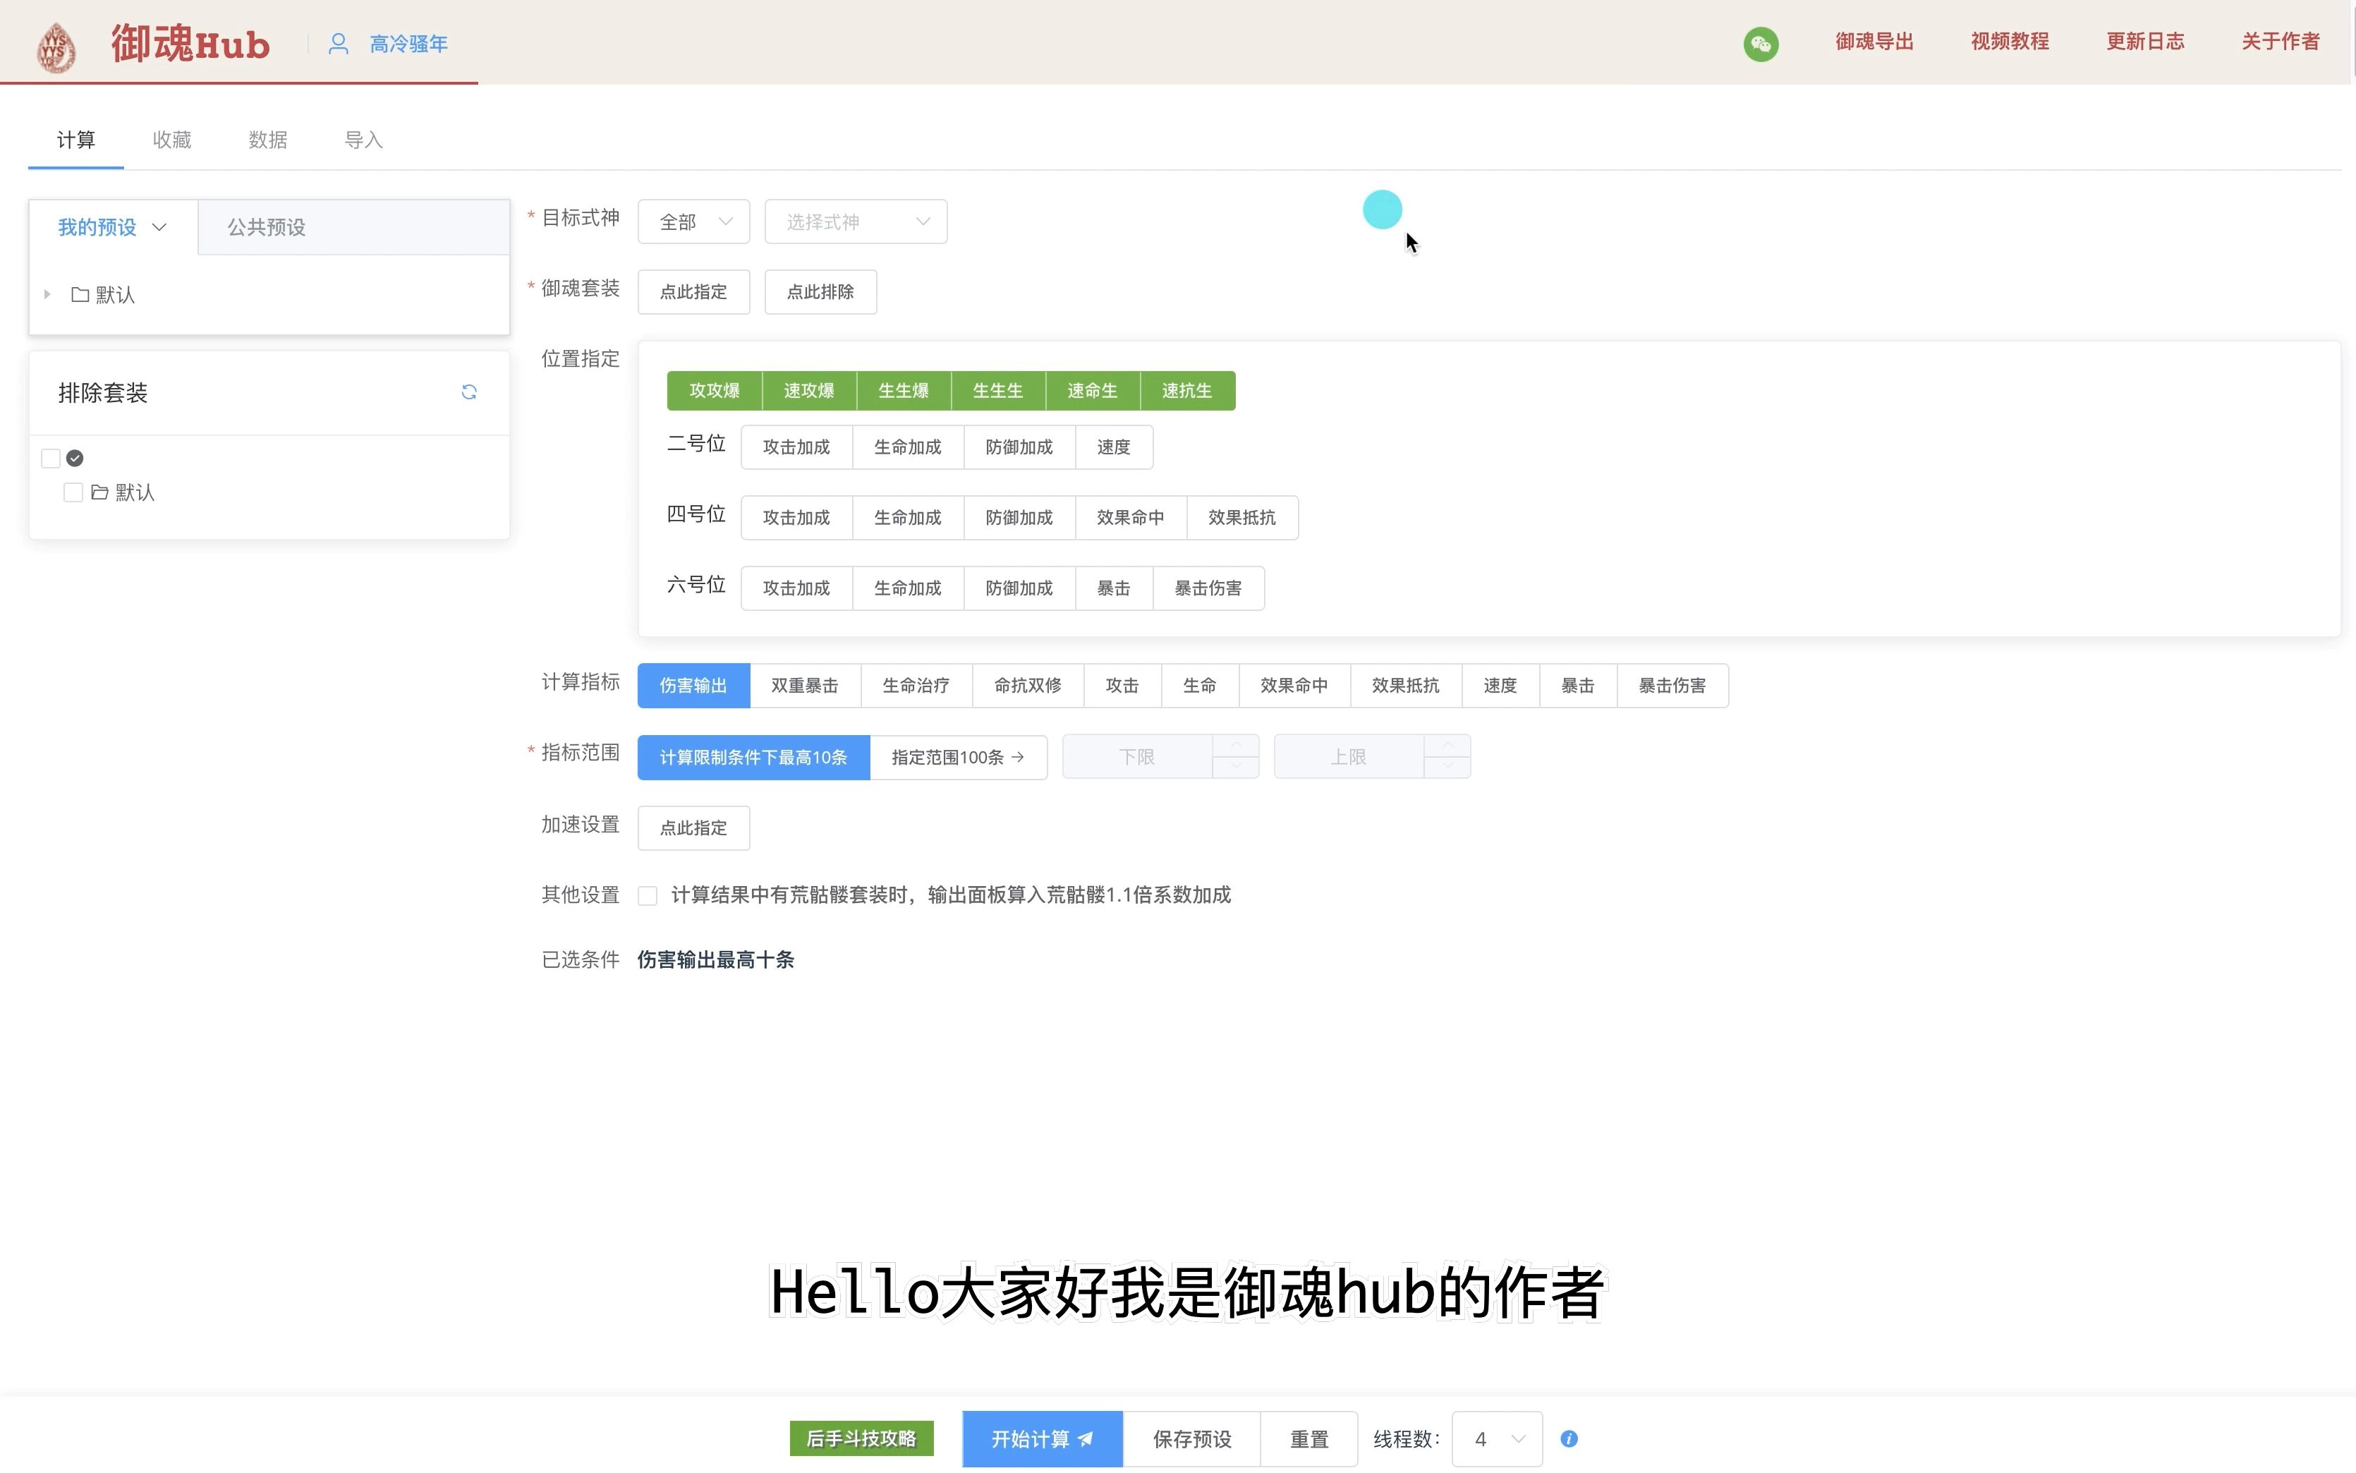
Task: Switch to the 收藏 tab
Action: (172, 140)
